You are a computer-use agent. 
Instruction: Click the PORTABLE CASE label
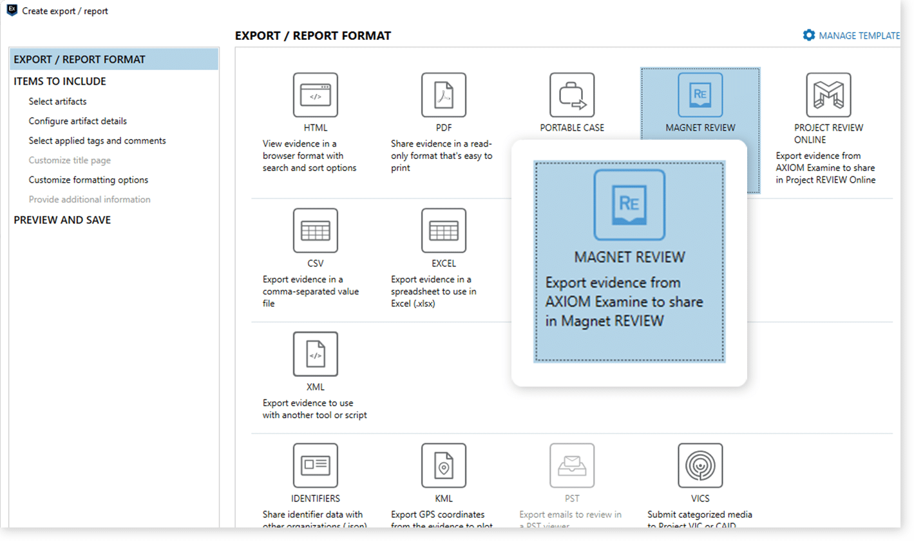(572, 128)
